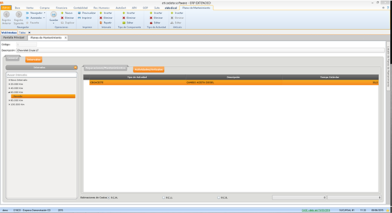The width and height of the screenshot is (392, 213).
Task: Collapse the Intervalos panel with orange arrow
Action: tap(76, 68)
